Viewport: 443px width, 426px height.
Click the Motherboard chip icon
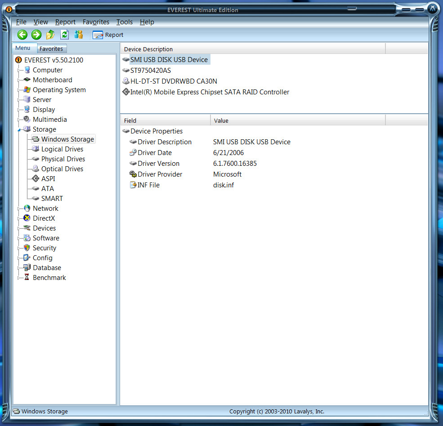tap(27, 80)
